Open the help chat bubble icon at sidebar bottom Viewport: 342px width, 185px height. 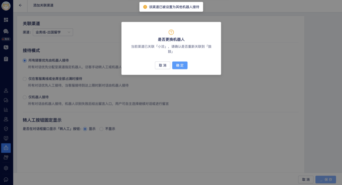(x=6, y=180)
